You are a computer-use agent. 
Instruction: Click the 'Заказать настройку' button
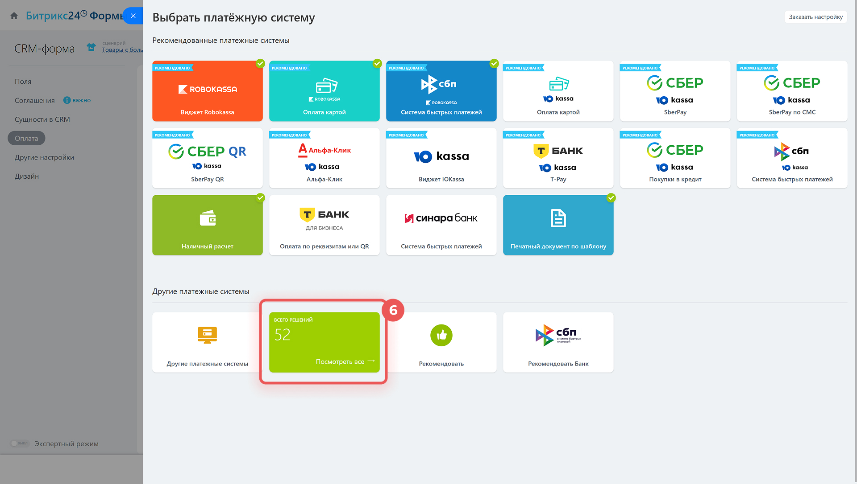(815, 17)
